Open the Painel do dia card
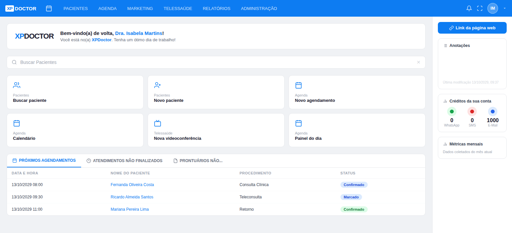 click(x=357, y=130)
